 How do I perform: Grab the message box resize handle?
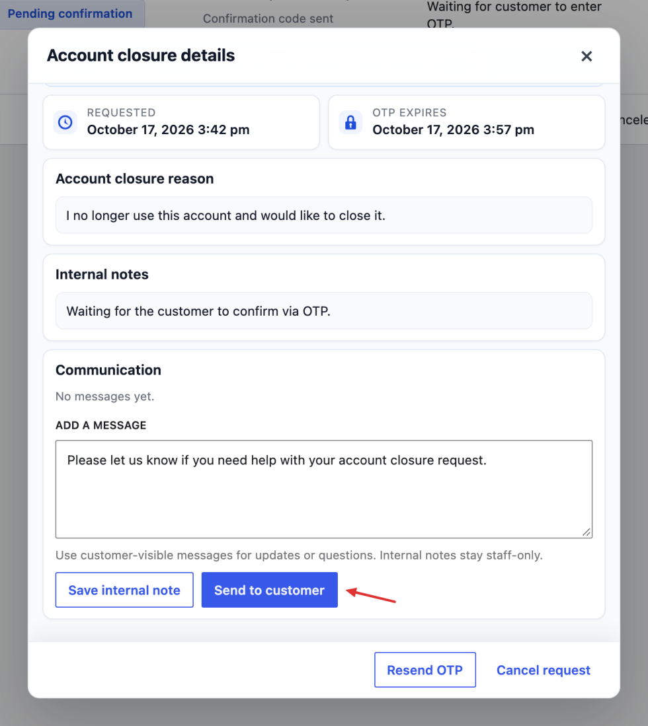(x=587, y=532)
